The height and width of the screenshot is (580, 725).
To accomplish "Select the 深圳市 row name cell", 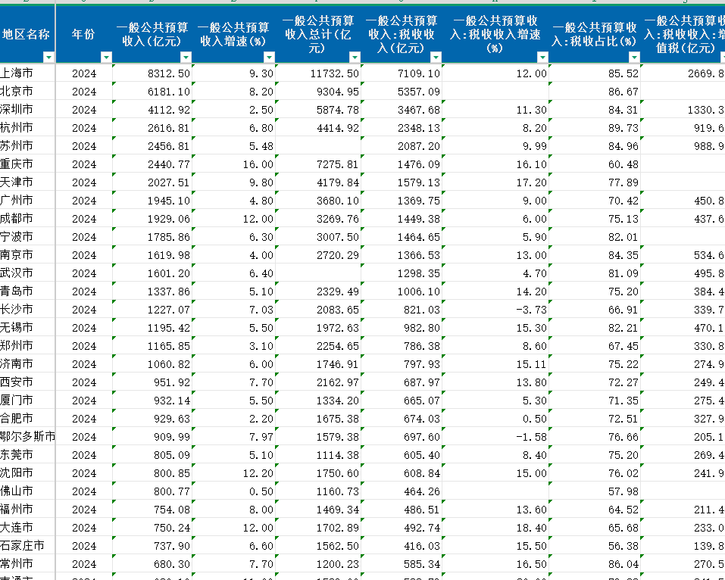I will [x=27, y=109].
